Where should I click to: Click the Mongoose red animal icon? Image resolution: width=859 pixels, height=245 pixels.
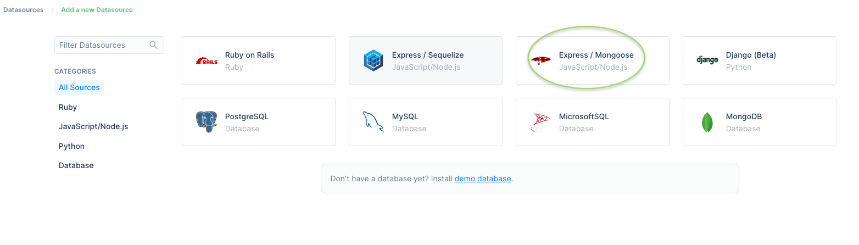tap(540, 60)
